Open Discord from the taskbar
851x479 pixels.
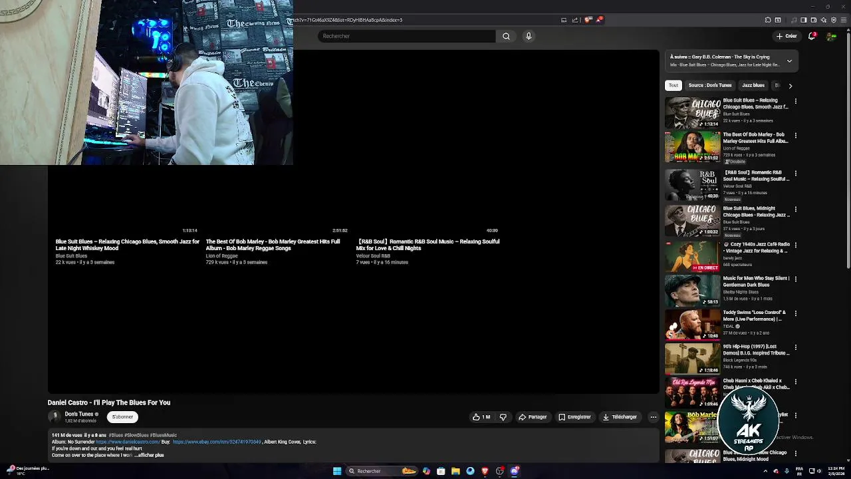coord(514,471)
